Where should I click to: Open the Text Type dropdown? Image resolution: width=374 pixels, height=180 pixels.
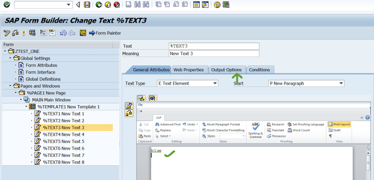click(x=215, y=83)
